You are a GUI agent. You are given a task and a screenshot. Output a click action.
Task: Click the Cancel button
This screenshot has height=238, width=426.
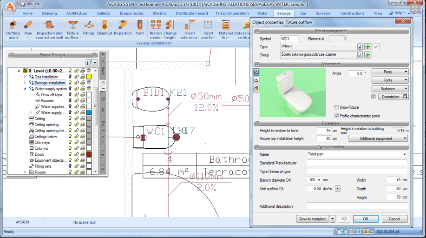tap(394, 218)
